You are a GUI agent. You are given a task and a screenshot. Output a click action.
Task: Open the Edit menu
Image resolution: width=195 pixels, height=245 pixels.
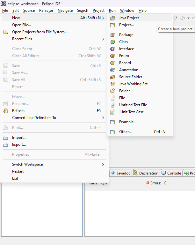(16, 11)
